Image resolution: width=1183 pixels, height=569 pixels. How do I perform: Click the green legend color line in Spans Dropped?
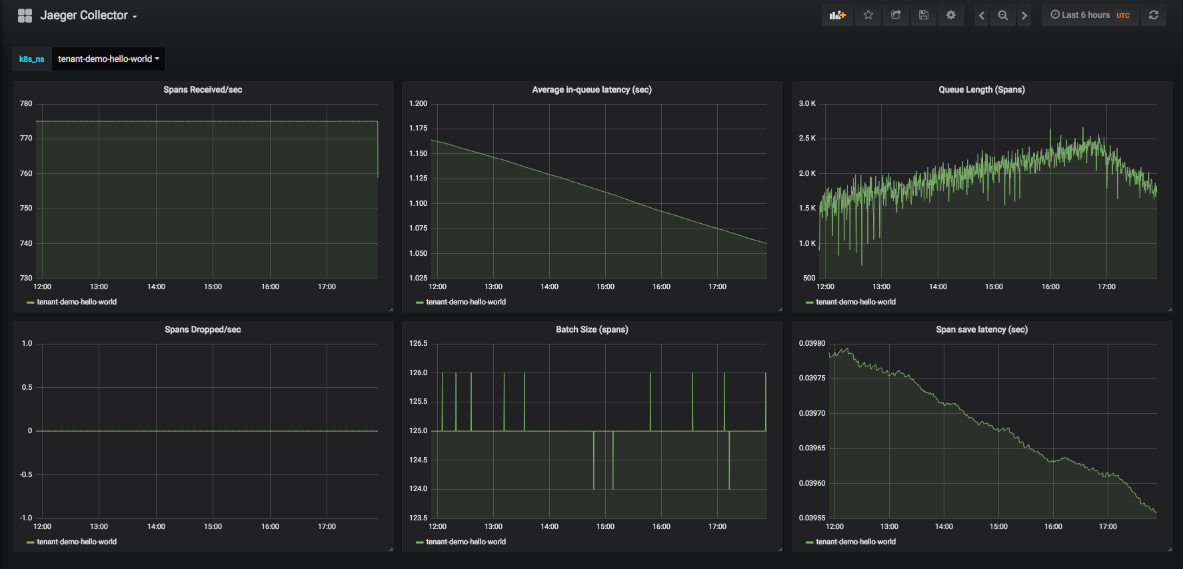tap(31, 542)
